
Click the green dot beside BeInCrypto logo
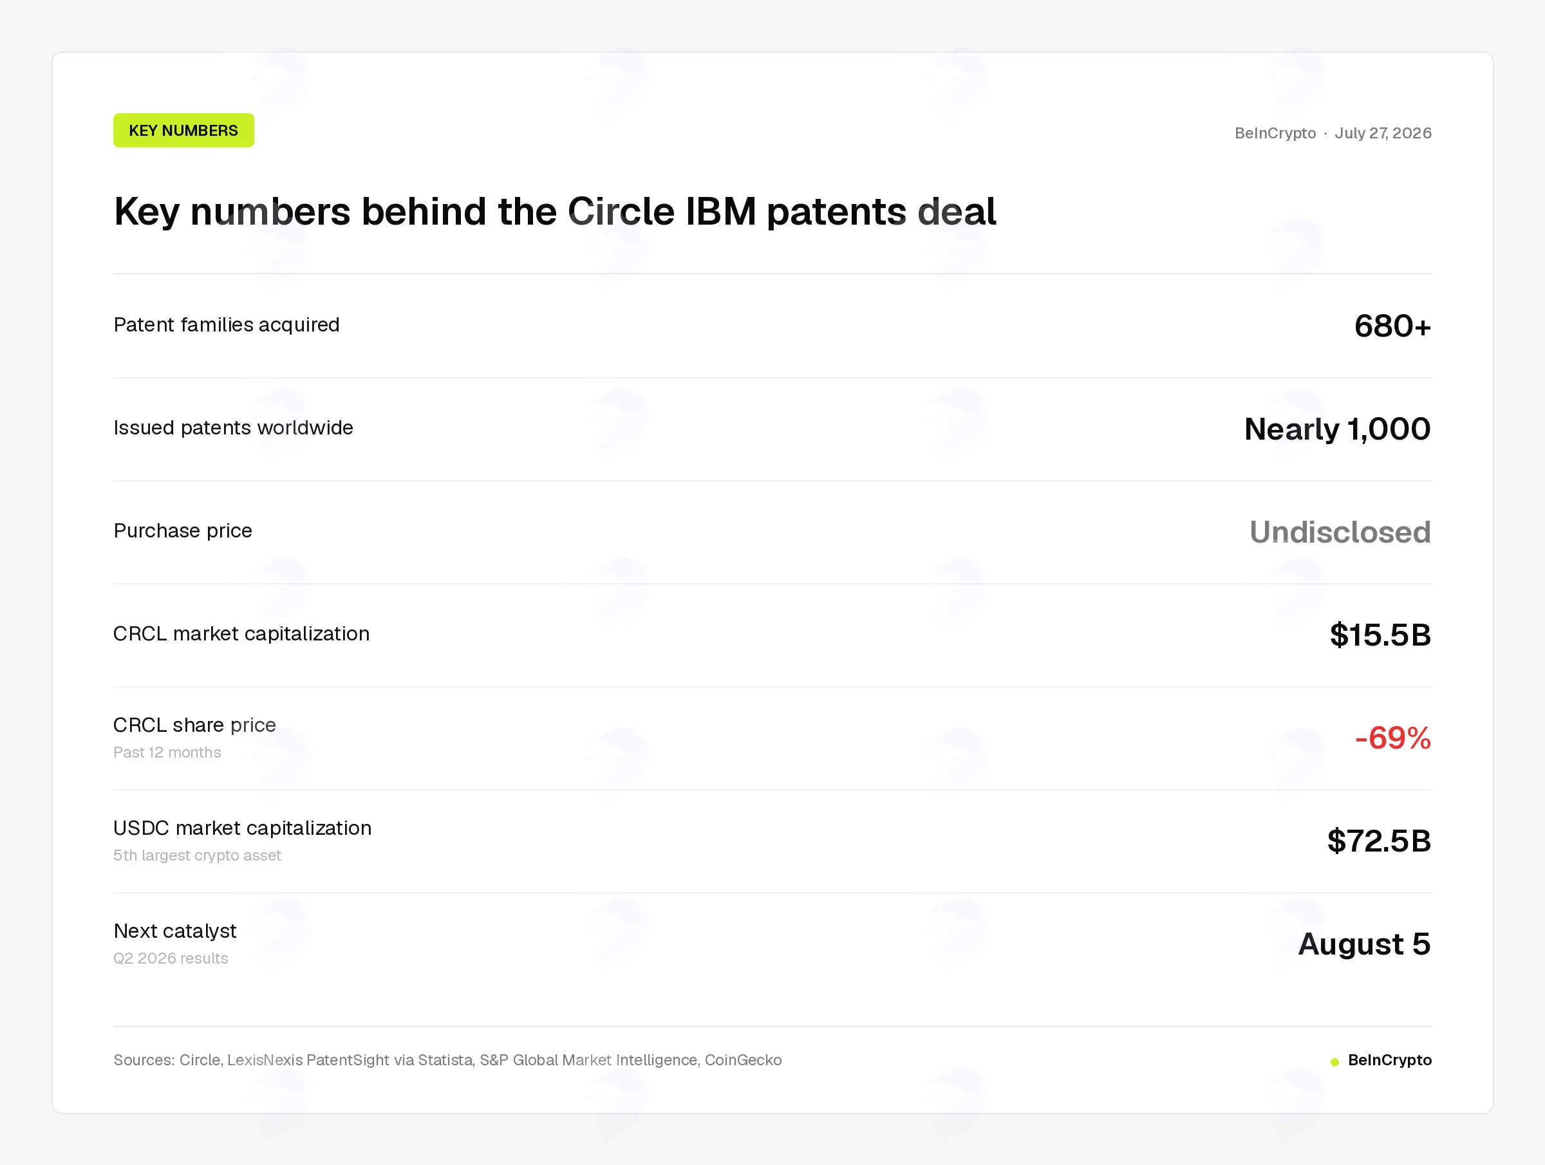coord(1334,1061)
